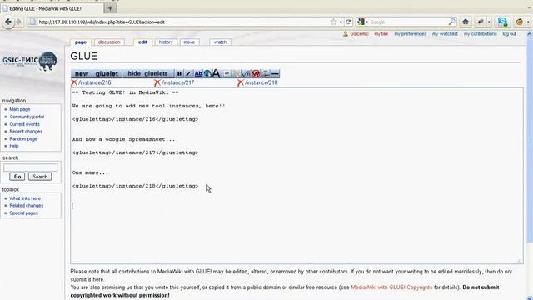Open What links here in toolbox
Image resolution: width=533 pixels, height=300 pixels.
25,198
